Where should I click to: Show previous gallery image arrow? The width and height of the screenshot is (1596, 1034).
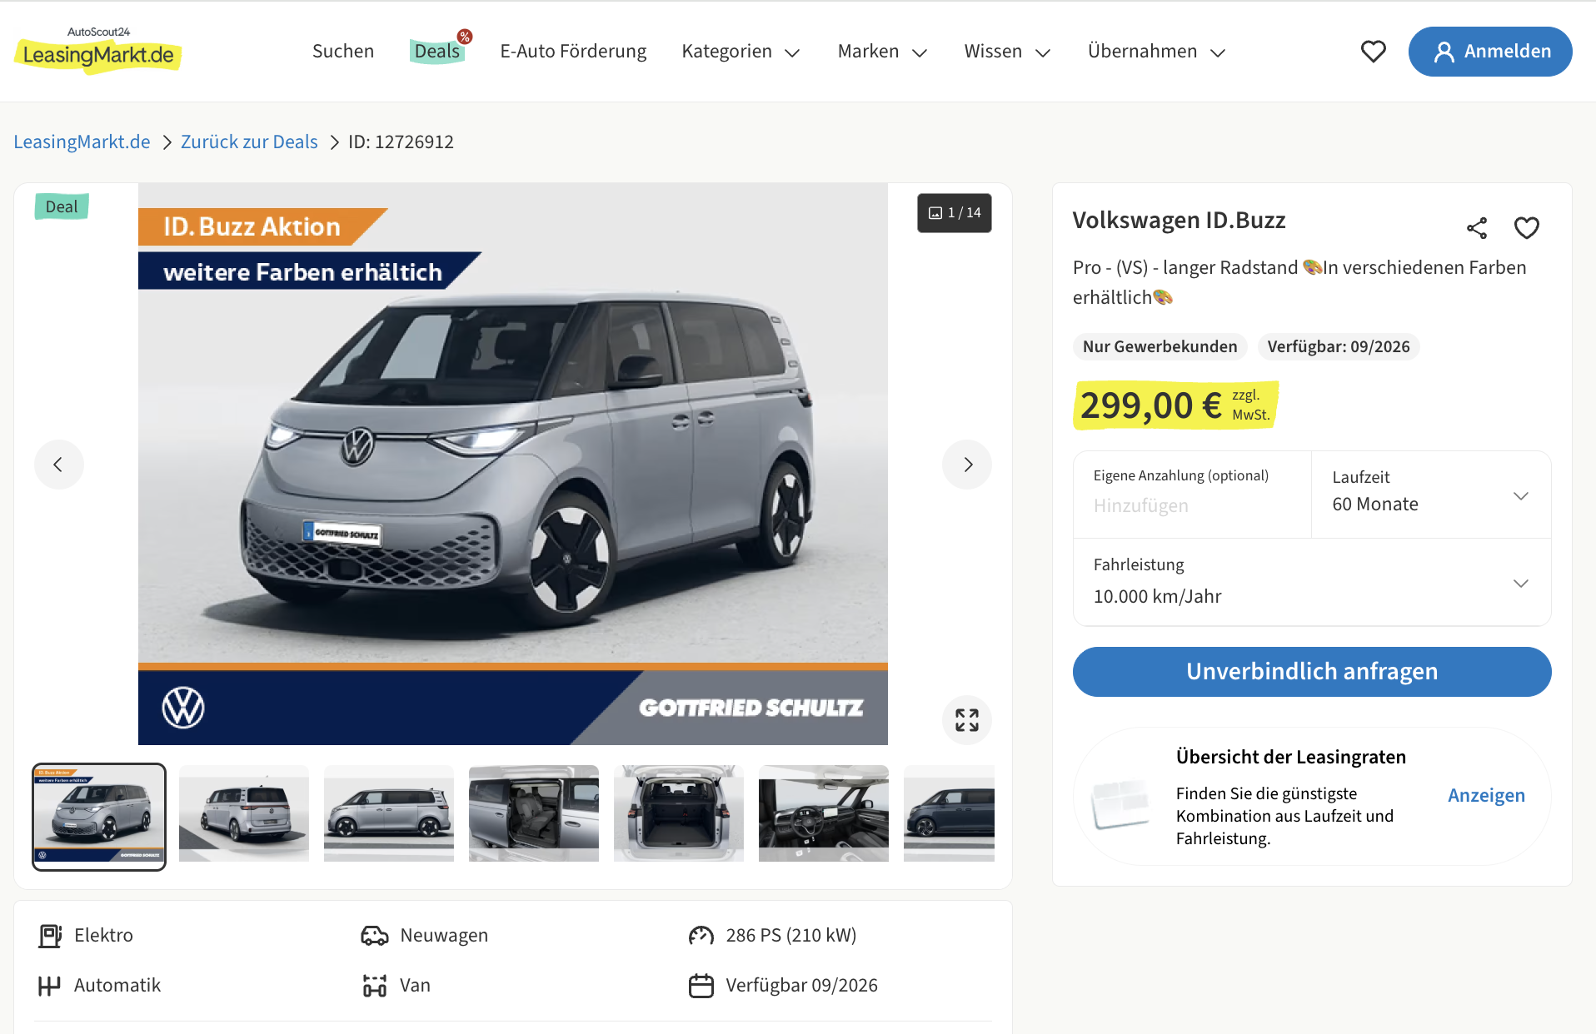[x=58, y=465]
